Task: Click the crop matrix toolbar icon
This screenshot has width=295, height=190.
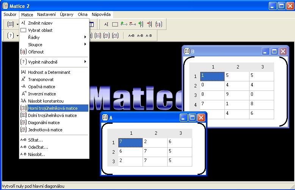Action: [159, 24]
